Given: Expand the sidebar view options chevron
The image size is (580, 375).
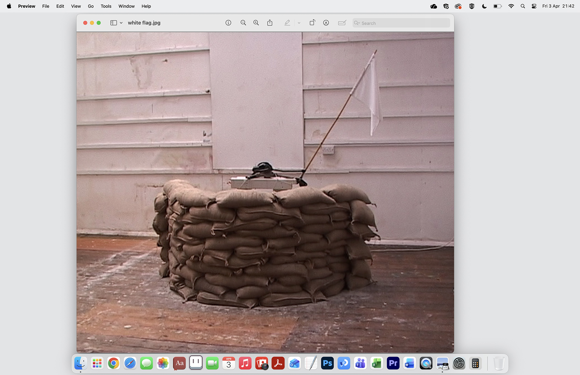Looking at the screenshot, I should tap(121, 23).
